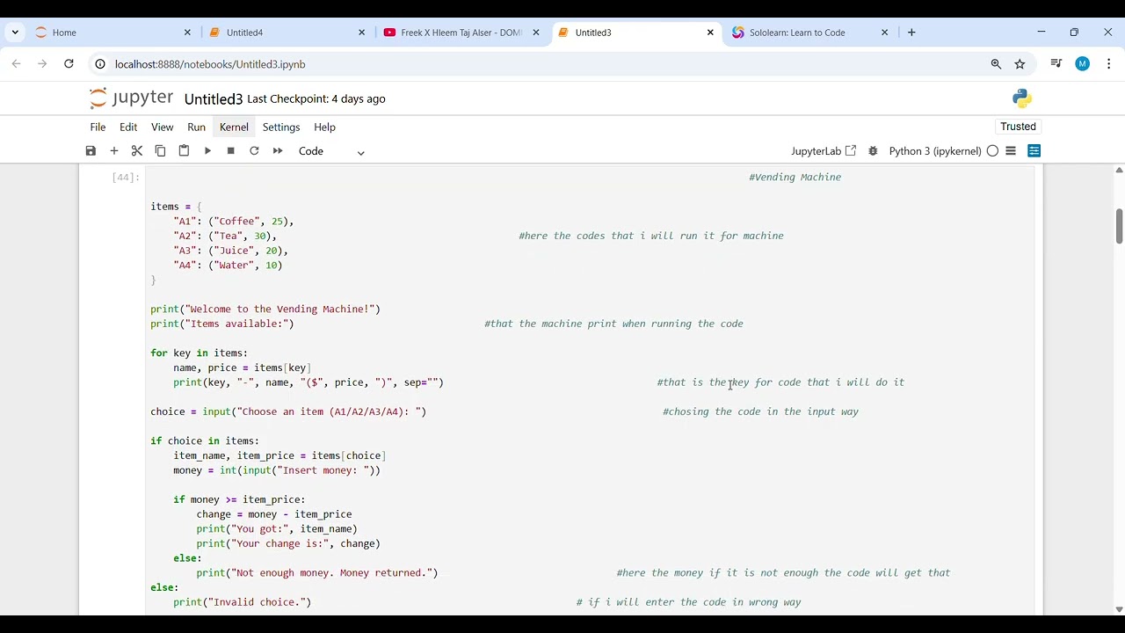Click the #Vending Machine comment
The height and width of the screenshot is (633, 1125).
click(795, 177)
